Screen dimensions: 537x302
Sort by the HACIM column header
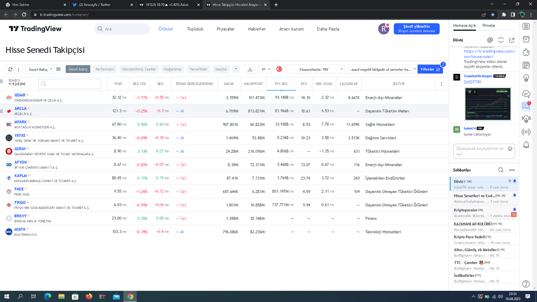coord(229,84)
